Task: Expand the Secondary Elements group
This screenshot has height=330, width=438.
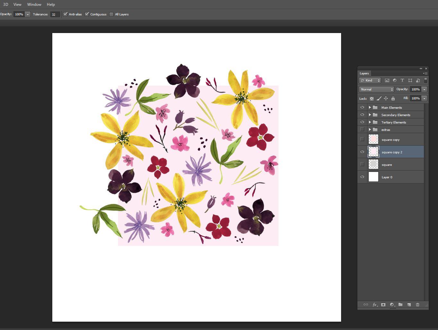Action: 370,115
